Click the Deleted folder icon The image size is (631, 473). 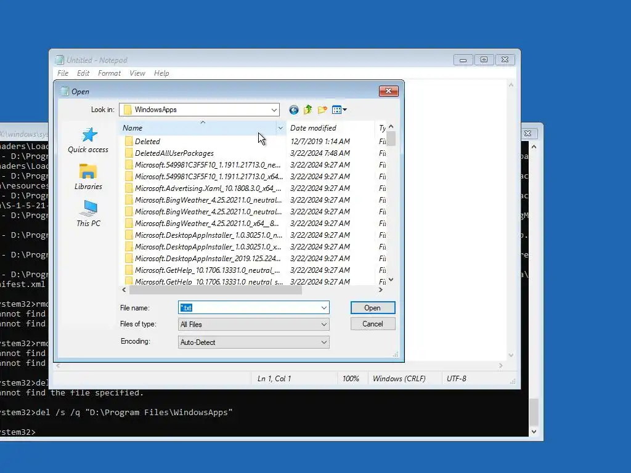pyautogui.click(x=129, y=141)
